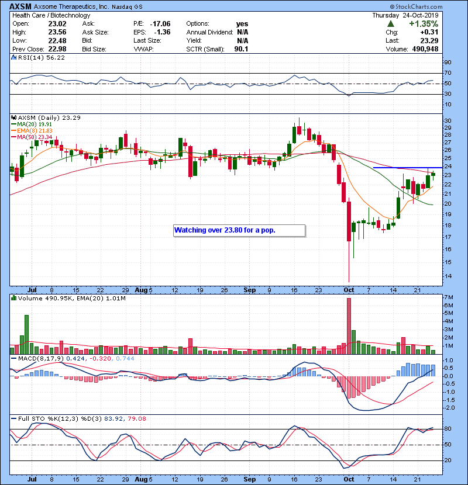Click the Options value yes
The width and height of the screenshot is (468, 485).
click(x=242, y=24)
